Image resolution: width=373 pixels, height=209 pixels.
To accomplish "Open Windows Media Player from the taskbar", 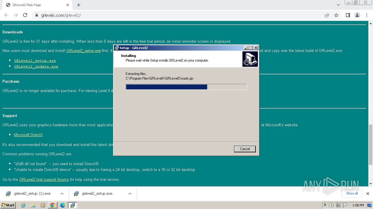I will (x=43, y=205).
